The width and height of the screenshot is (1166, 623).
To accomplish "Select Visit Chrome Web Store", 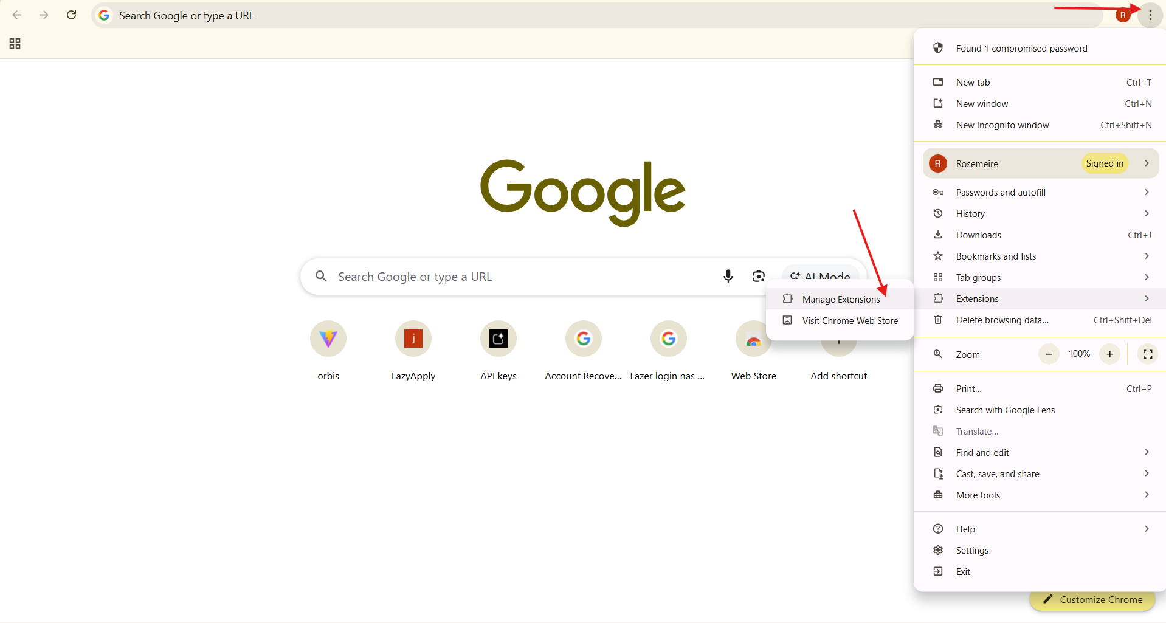I will coord(840,320).
